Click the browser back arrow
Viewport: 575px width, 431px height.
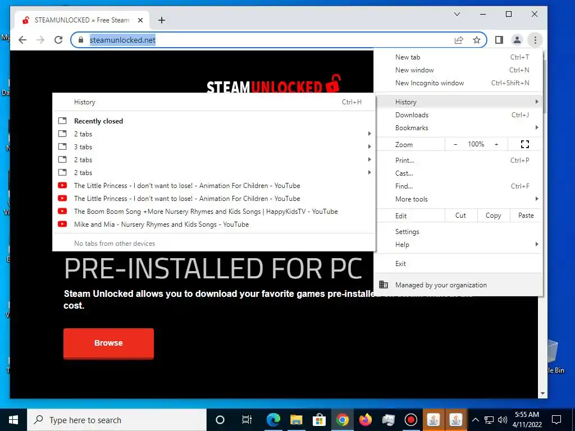22,40
